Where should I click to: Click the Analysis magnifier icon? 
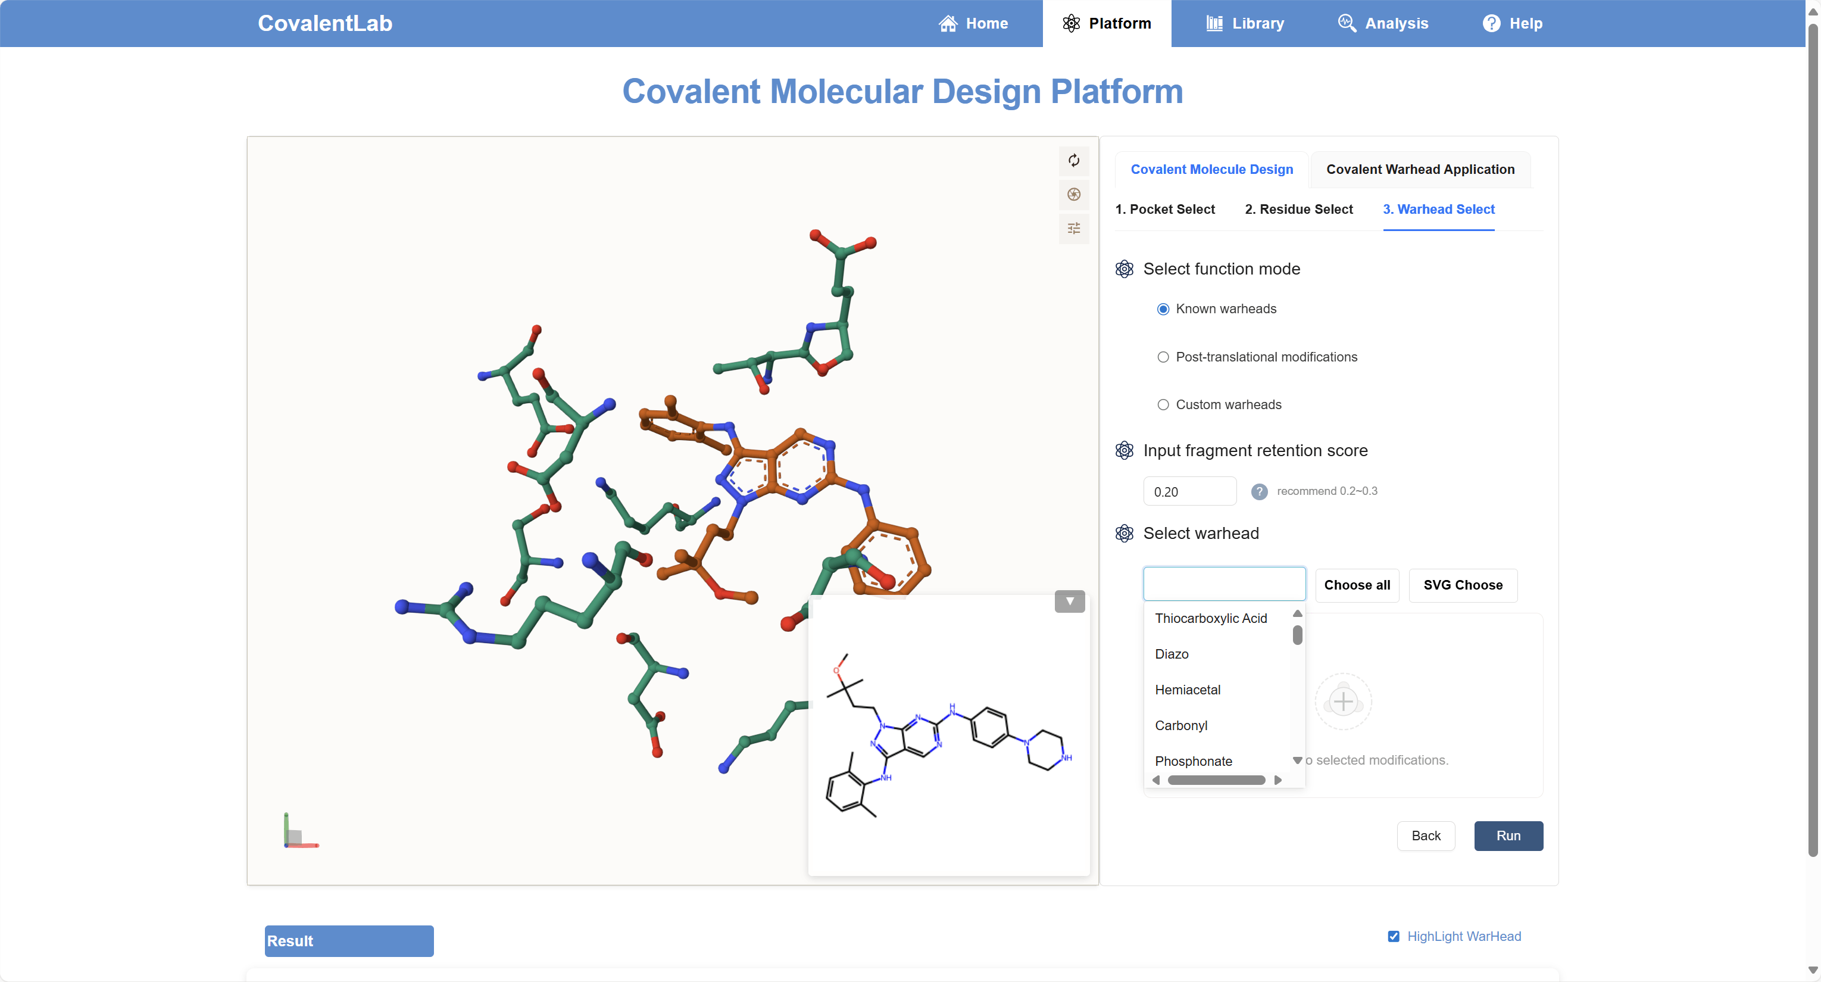[x=1346, y=23]
